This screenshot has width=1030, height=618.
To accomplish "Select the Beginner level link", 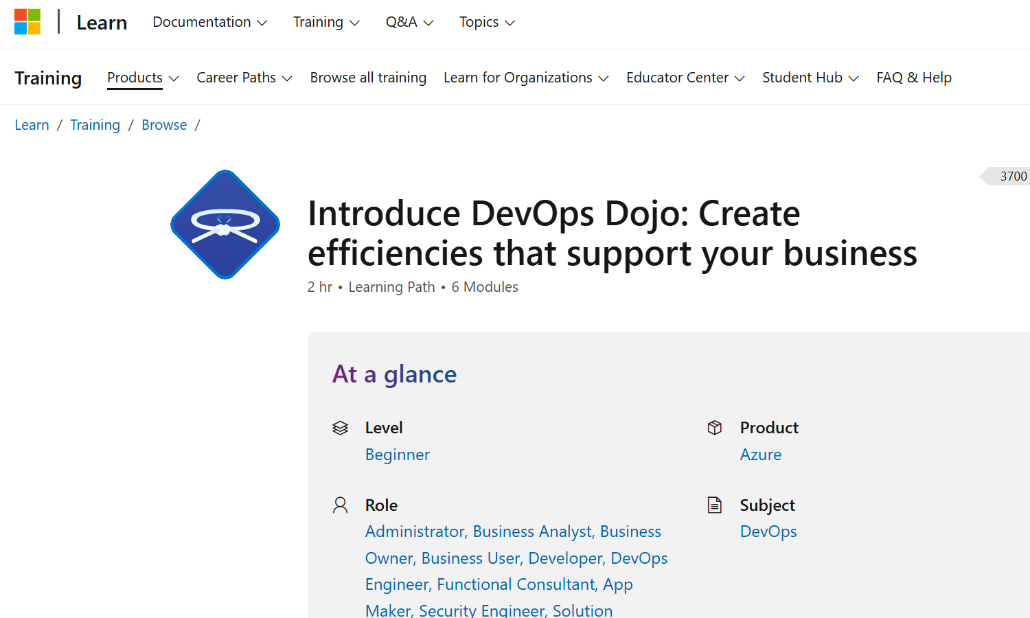I will 398,455.
